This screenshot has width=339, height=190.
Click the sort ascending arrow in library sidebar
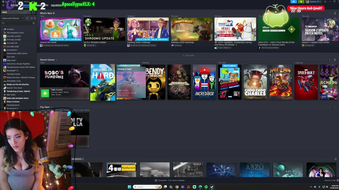pos(27,18)
